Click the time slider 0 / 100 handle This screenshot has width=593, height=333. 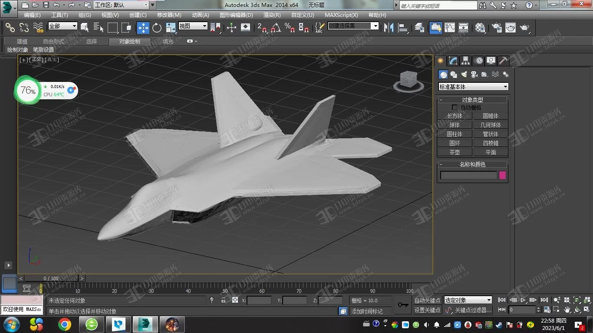tap(51, 278)
